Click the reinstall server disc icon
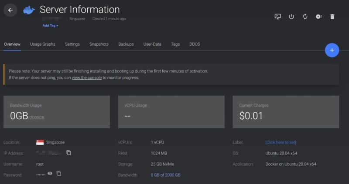This screenshot has width=349, height=184. (x=318, y=17)
